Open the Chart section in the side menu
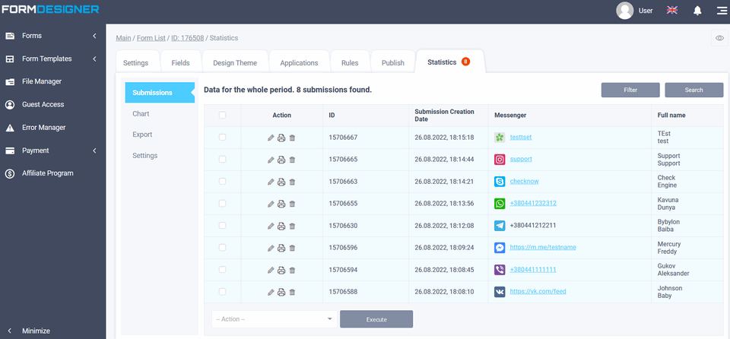730x339 pixels. [141, 114]
